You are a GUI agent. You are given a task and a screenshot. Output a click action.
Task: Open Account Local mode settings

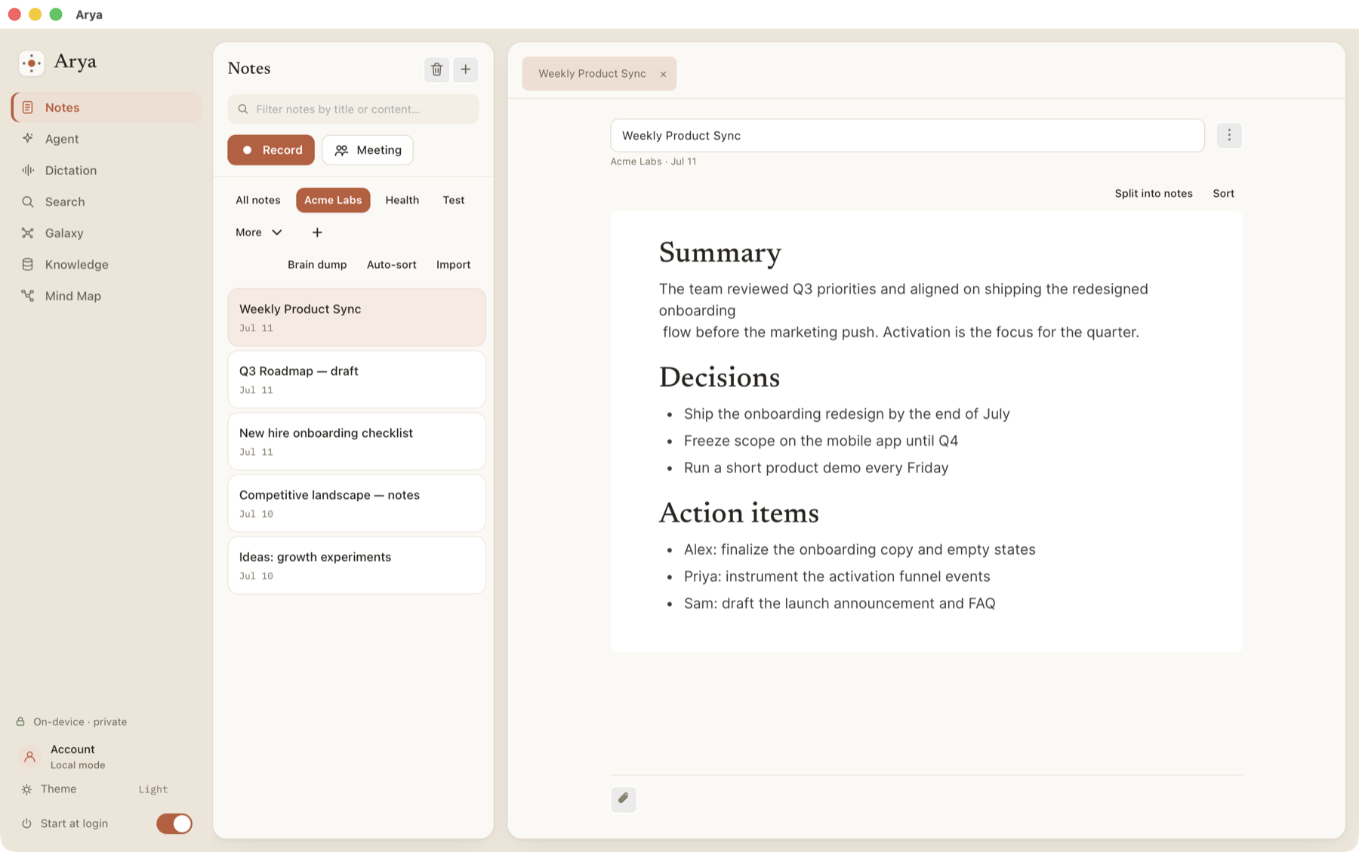pyautogui.click(x=106, y=757)
